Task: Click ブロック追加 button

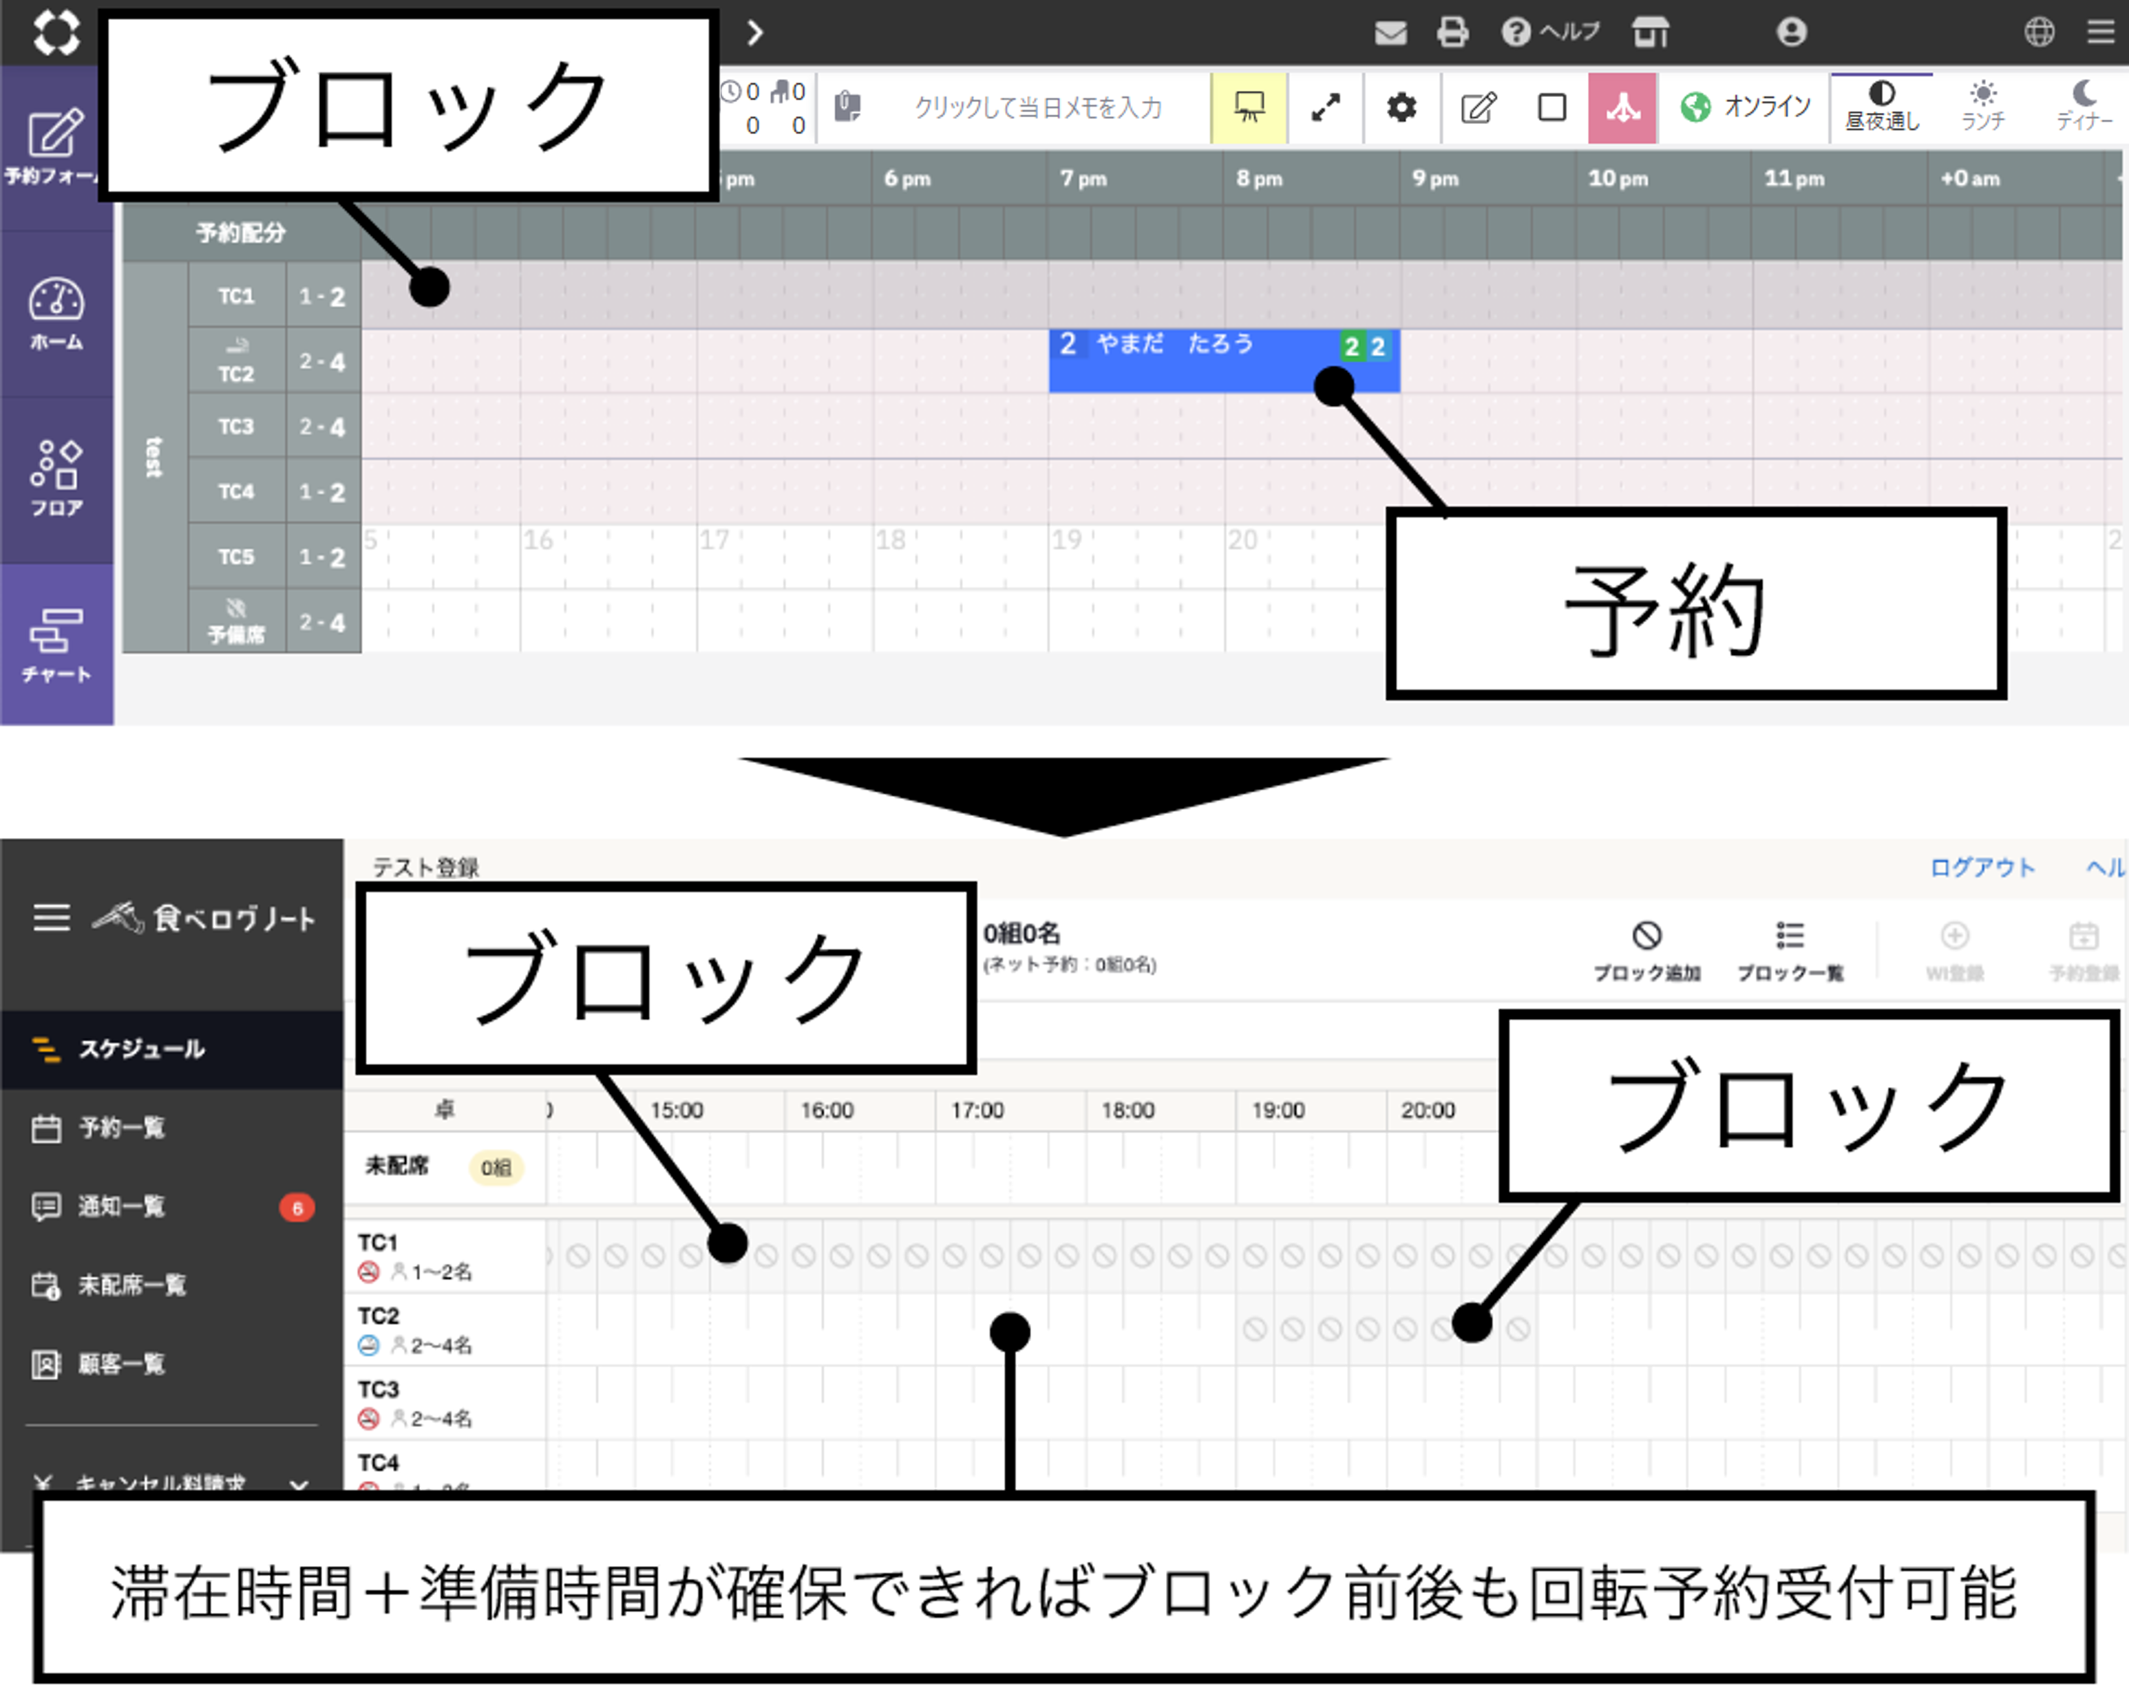Action: click(x=1646, y=952)
